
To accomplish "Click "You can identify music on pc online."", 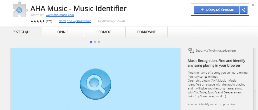I will pyautogui.click(x=212, y=104).
